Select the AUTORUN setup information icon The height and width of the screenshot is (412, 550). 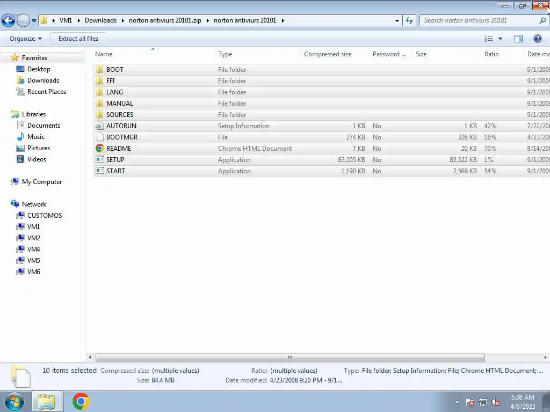click(x=99, y=126)
